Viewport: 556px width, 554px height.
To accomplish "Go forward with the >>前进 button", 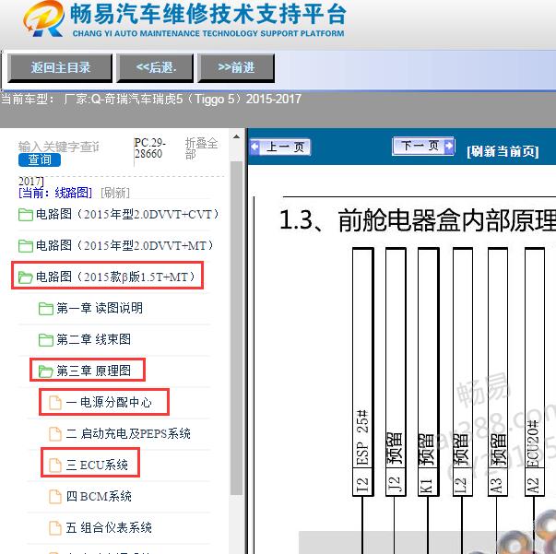I will pyautogui.click(x=236, y=67).
